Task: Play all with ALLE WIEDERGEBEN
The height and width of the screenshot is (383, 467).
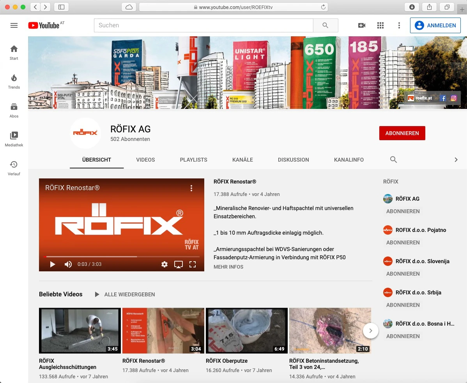Action: click(x=125, y=294)
